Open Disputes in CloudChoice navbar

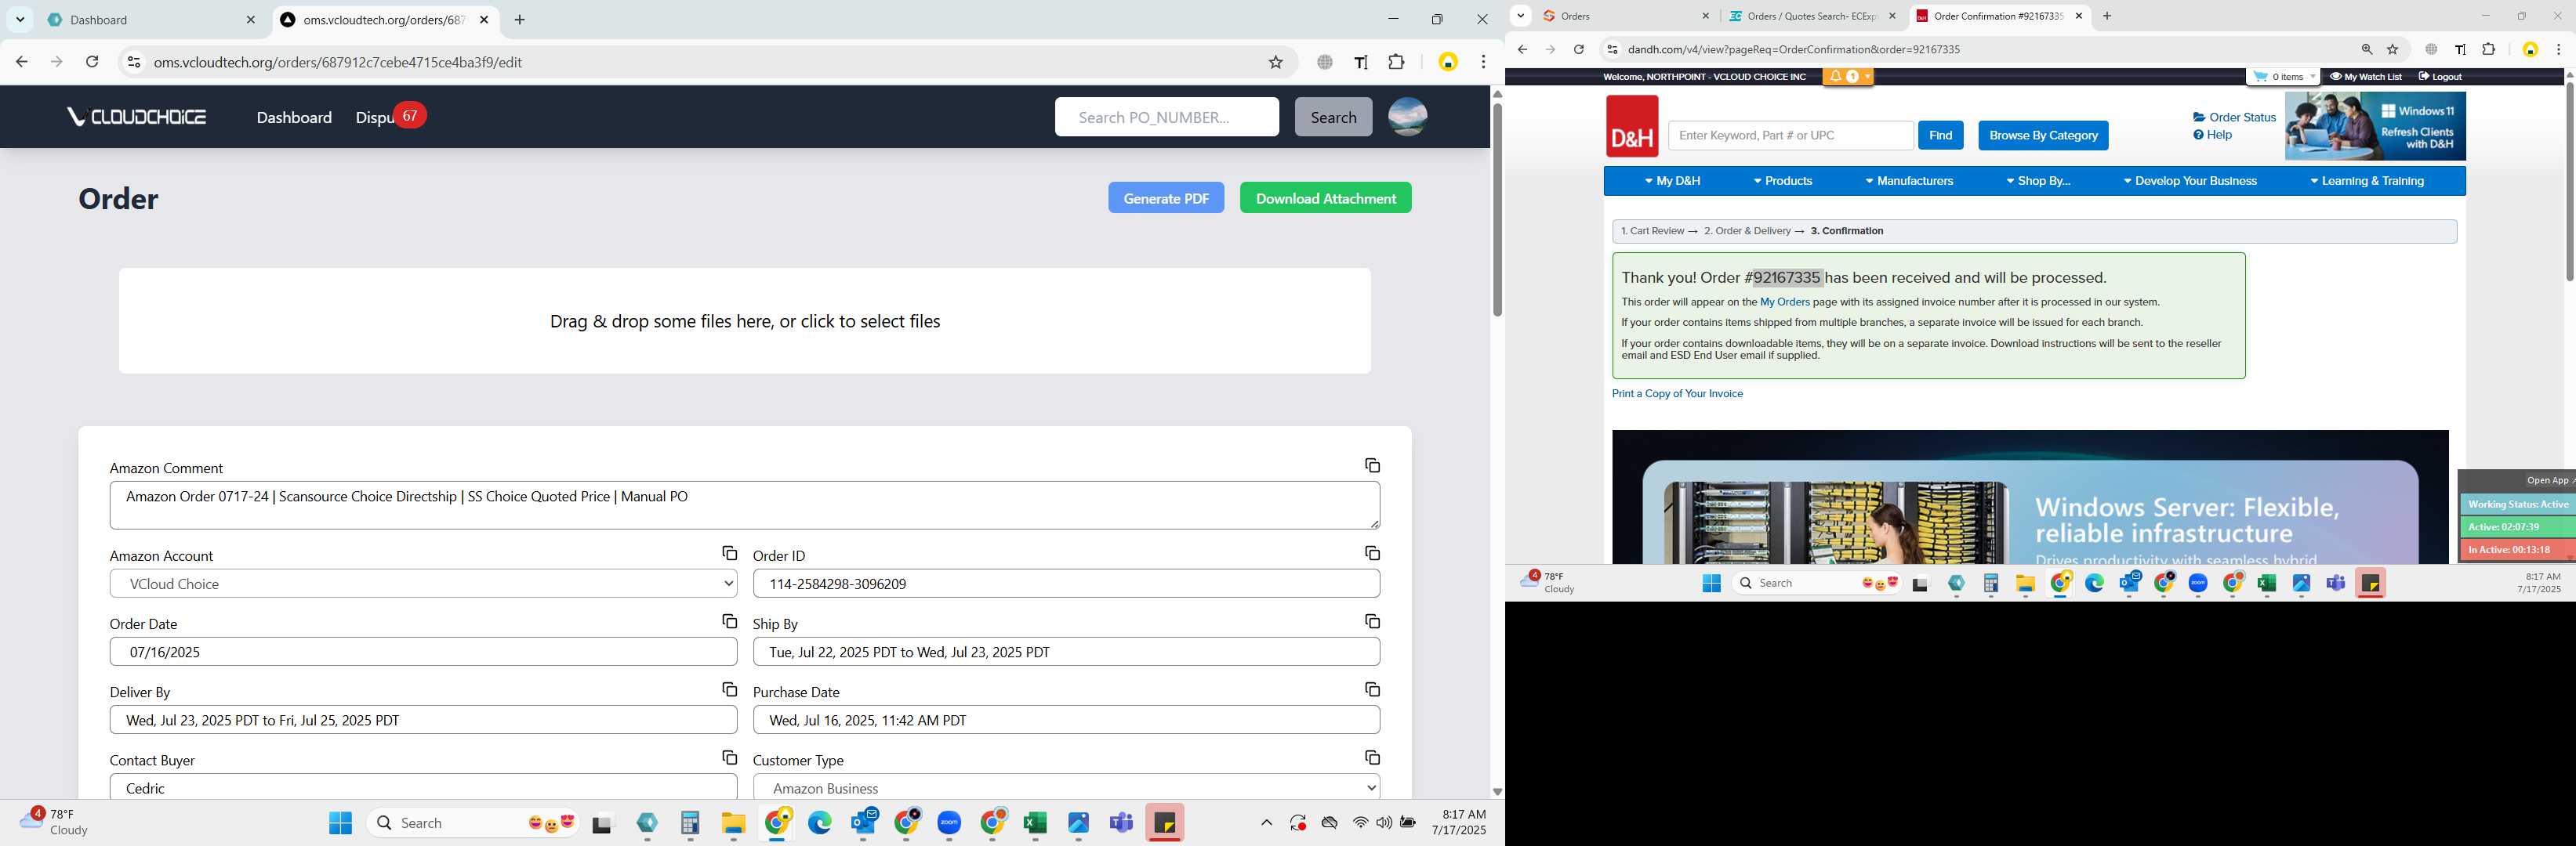pos(375,117)
